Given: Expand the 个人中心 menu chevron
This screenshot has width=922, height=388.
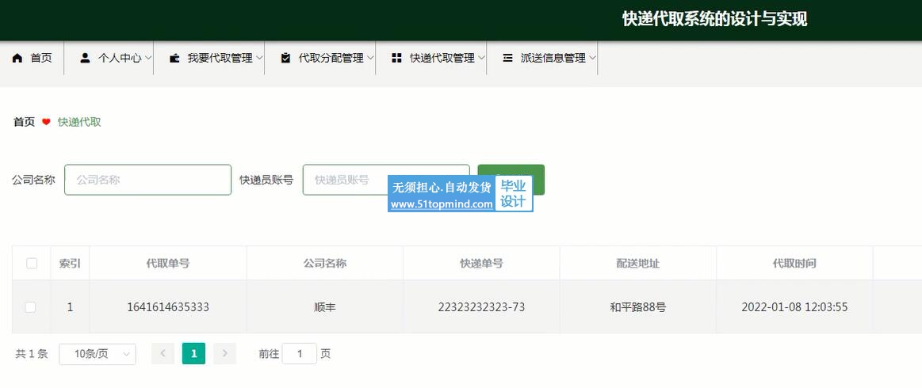Looking at the screenshot, I should click(x=148, y=58).
